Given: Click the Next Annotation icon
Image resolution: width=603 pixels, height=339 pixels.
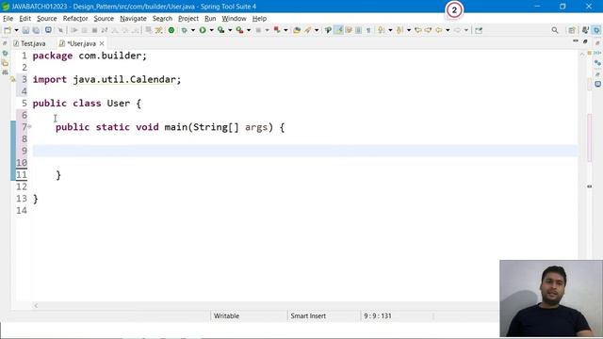Looking at the screenshot, I should coord(381,30).
